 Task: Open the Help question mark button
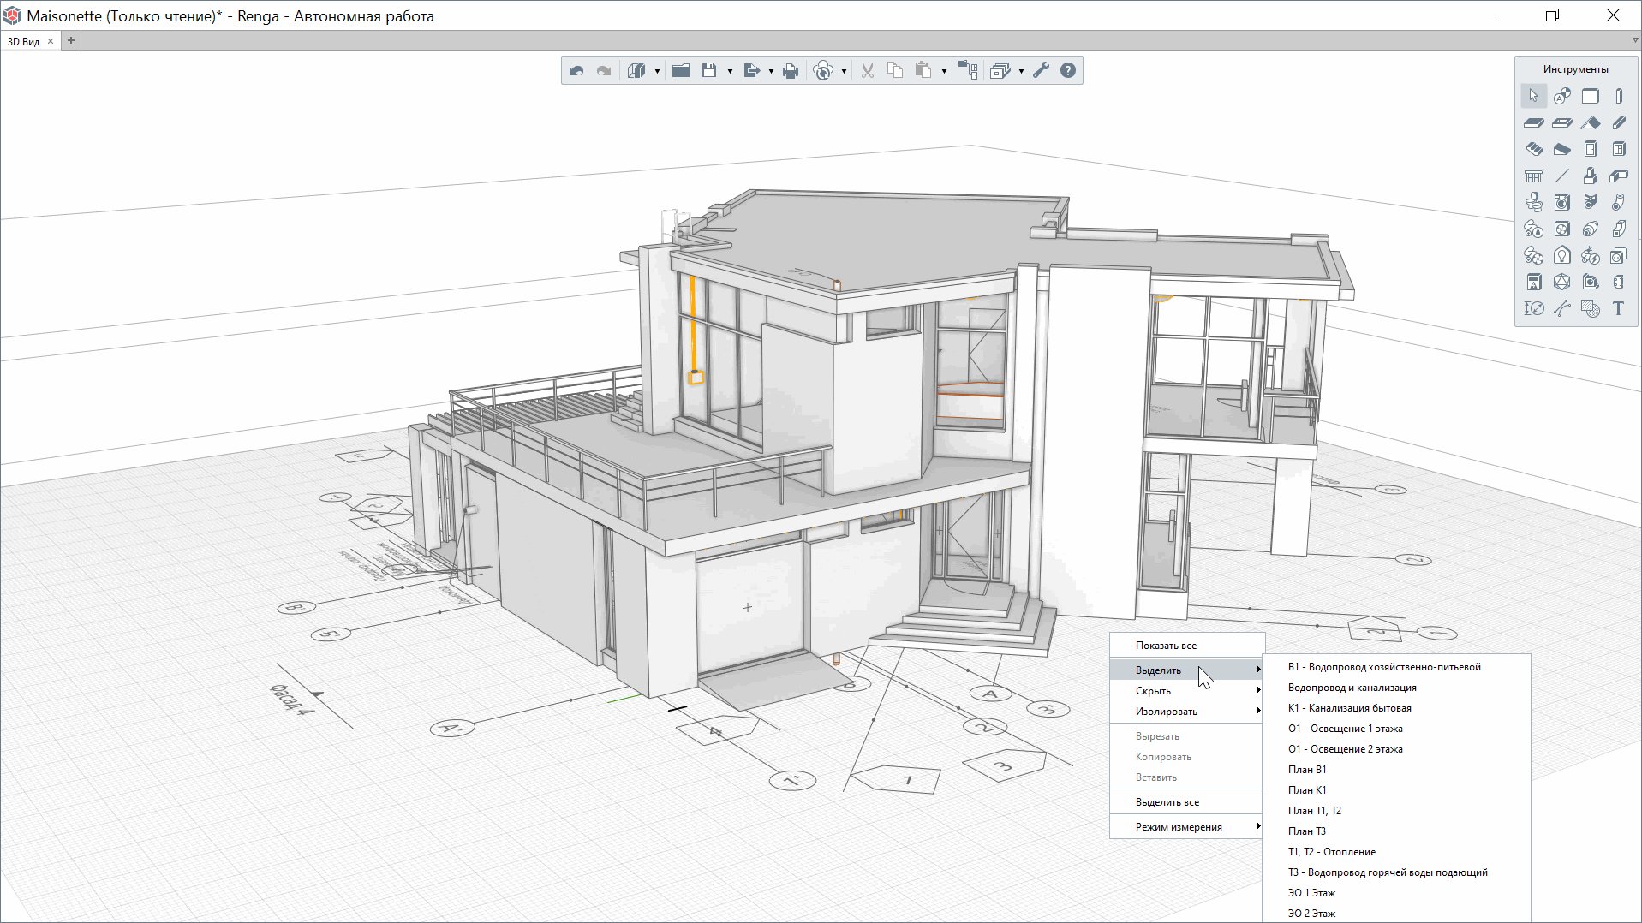1068,71
